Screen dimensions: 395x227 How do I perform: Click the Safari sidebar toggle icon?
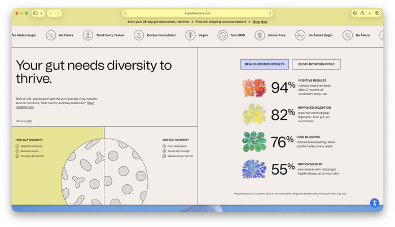coord(36,14)
